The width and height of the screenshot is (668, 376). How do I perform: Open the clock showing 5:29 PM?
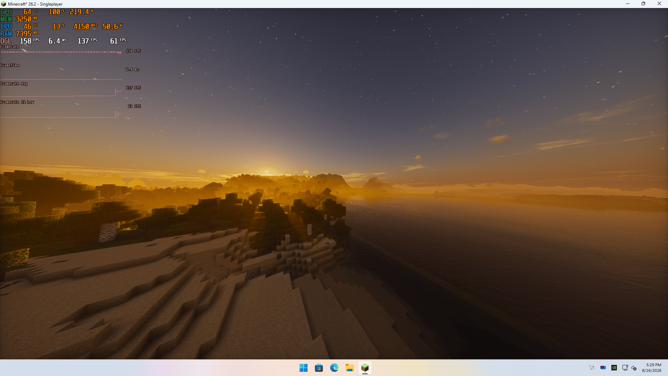point(652,368)
